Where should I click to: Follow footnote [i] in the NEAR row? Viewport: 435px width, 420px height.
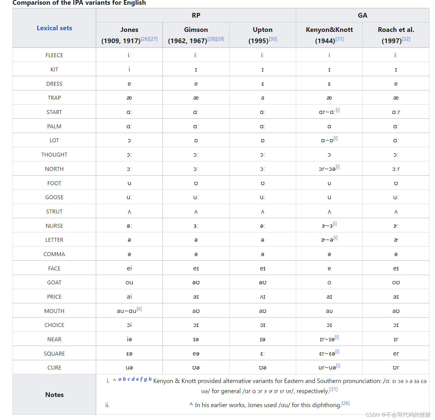[336, 337]
